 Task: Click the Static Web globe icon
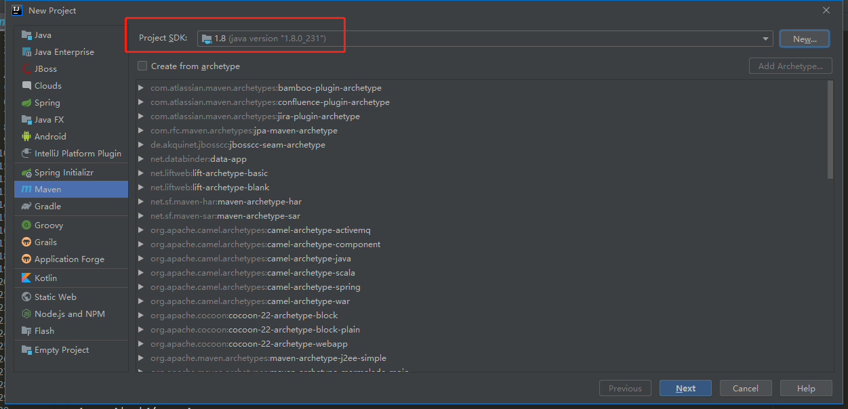[x=26, y=297]
